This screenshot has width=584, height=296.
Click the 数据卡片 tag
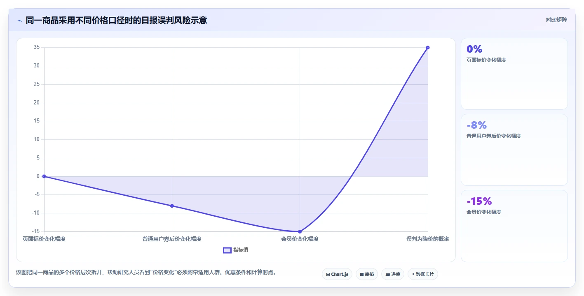tap(423, 274)
